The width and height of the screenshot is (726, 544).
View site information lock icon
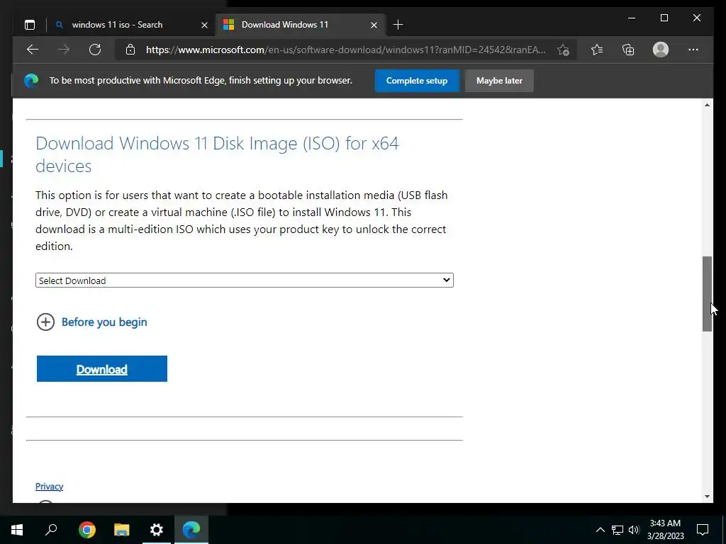pos(130,50)
